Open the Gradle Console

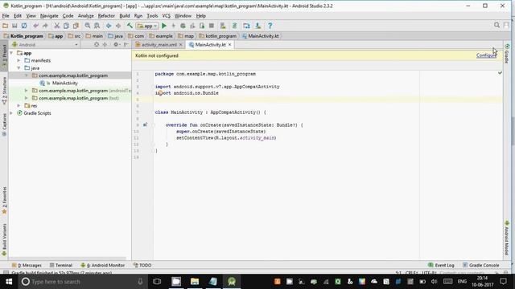pos(481,265)
